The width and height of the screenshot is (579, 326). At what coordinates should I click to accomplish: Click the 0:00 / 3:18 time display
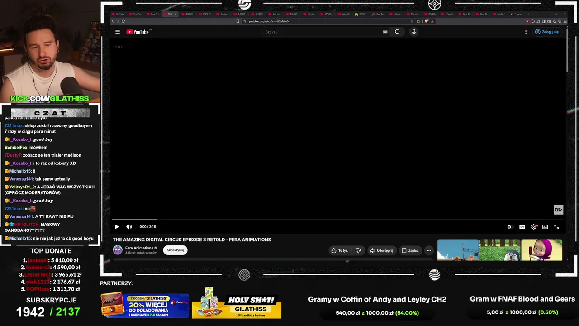(147, 227)
